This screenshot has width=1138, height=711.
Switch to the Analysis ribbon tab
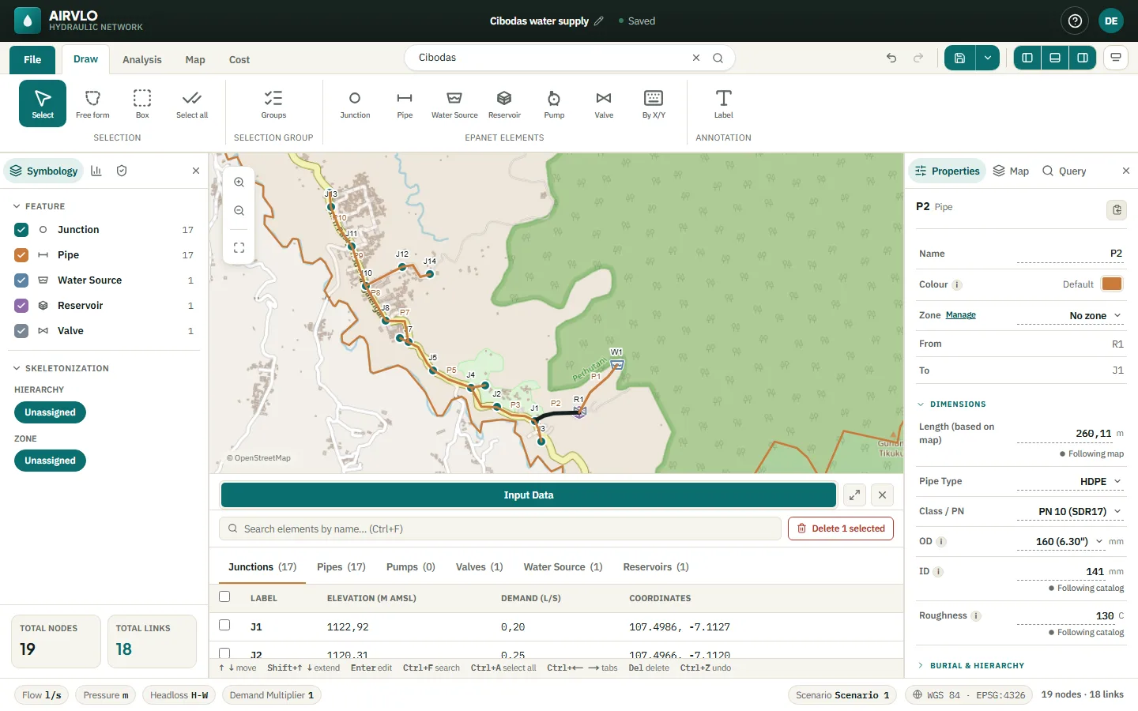tap(142, 60)
